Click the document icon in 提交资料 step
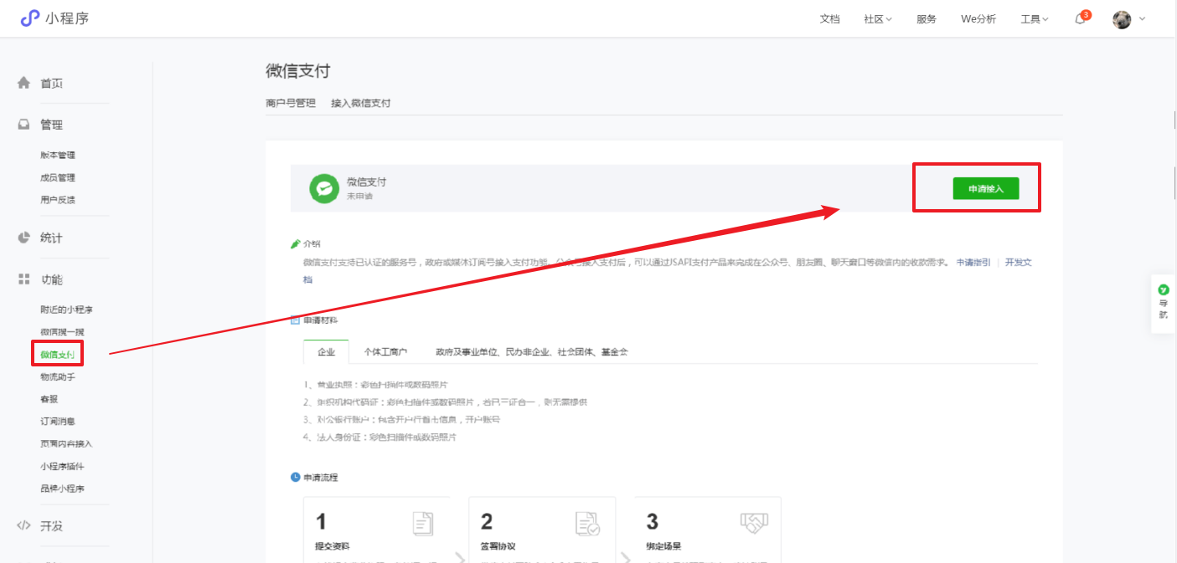This screenshot has width=1177, height=563. [x=423, y=524]
